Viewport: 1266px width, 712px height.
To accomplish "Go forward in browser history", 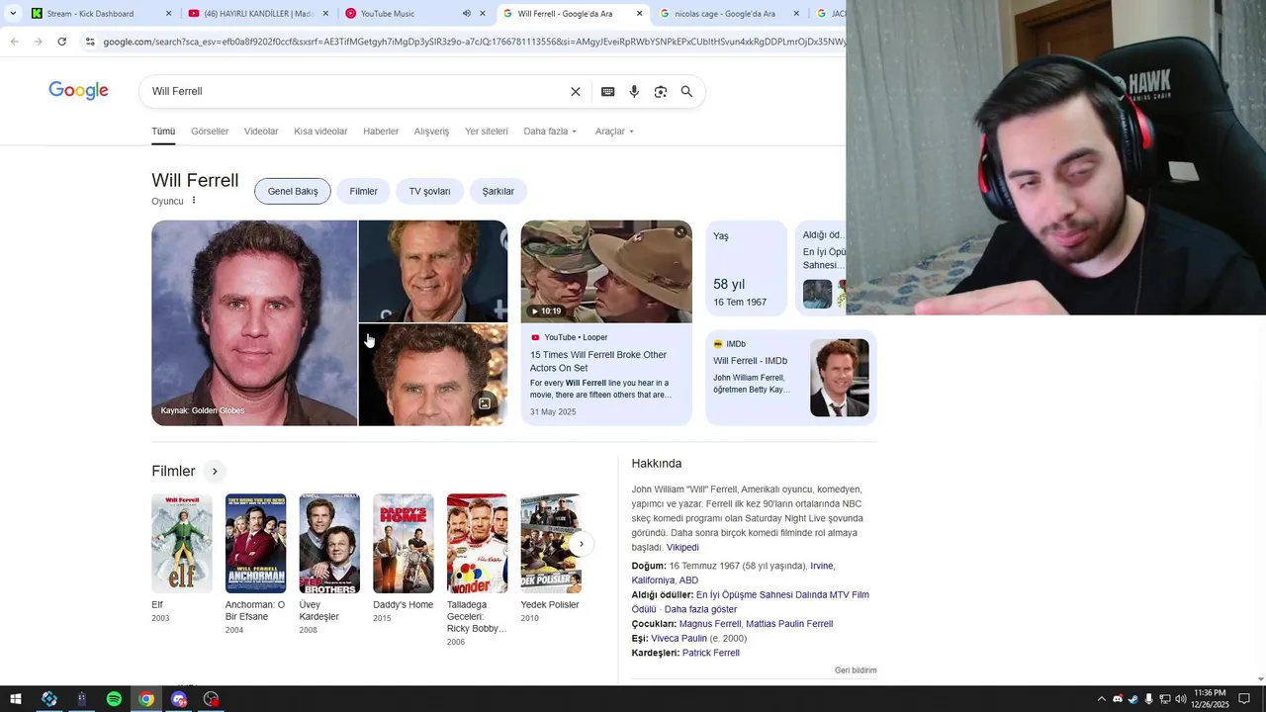I will (x=38, y=42).
